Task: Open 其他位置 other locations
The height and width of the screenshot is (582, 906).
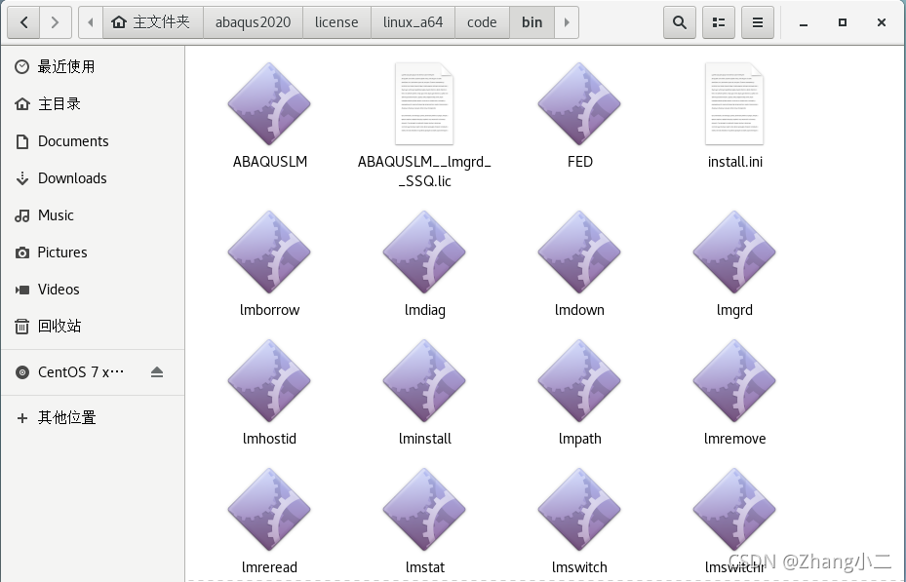Action: click(66, 417)
